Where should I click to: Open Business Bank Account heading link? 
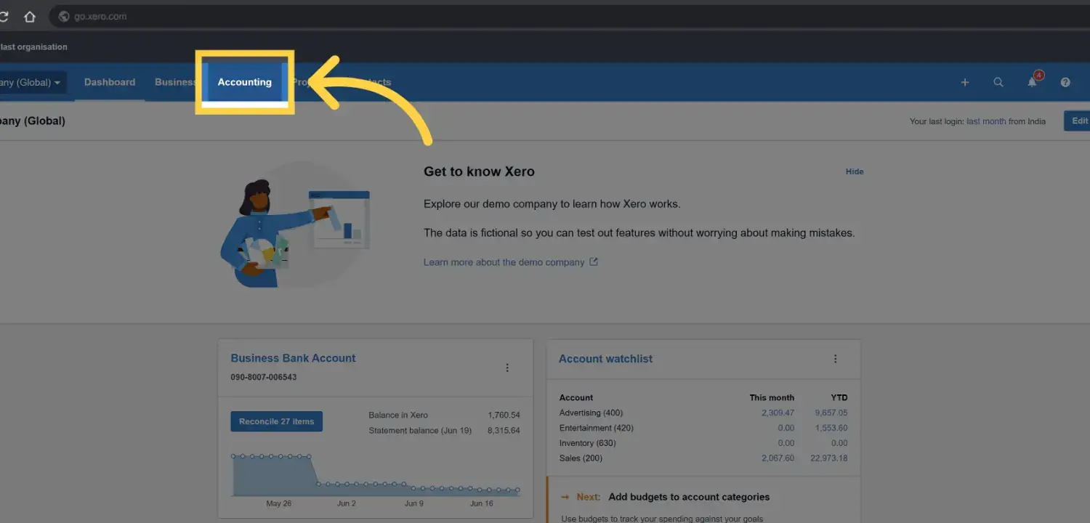pyautogui.click(x=293, y=358)
